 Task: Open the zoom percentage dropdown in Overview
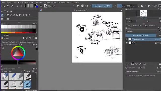pyautogui.click(x=134, y=18)
